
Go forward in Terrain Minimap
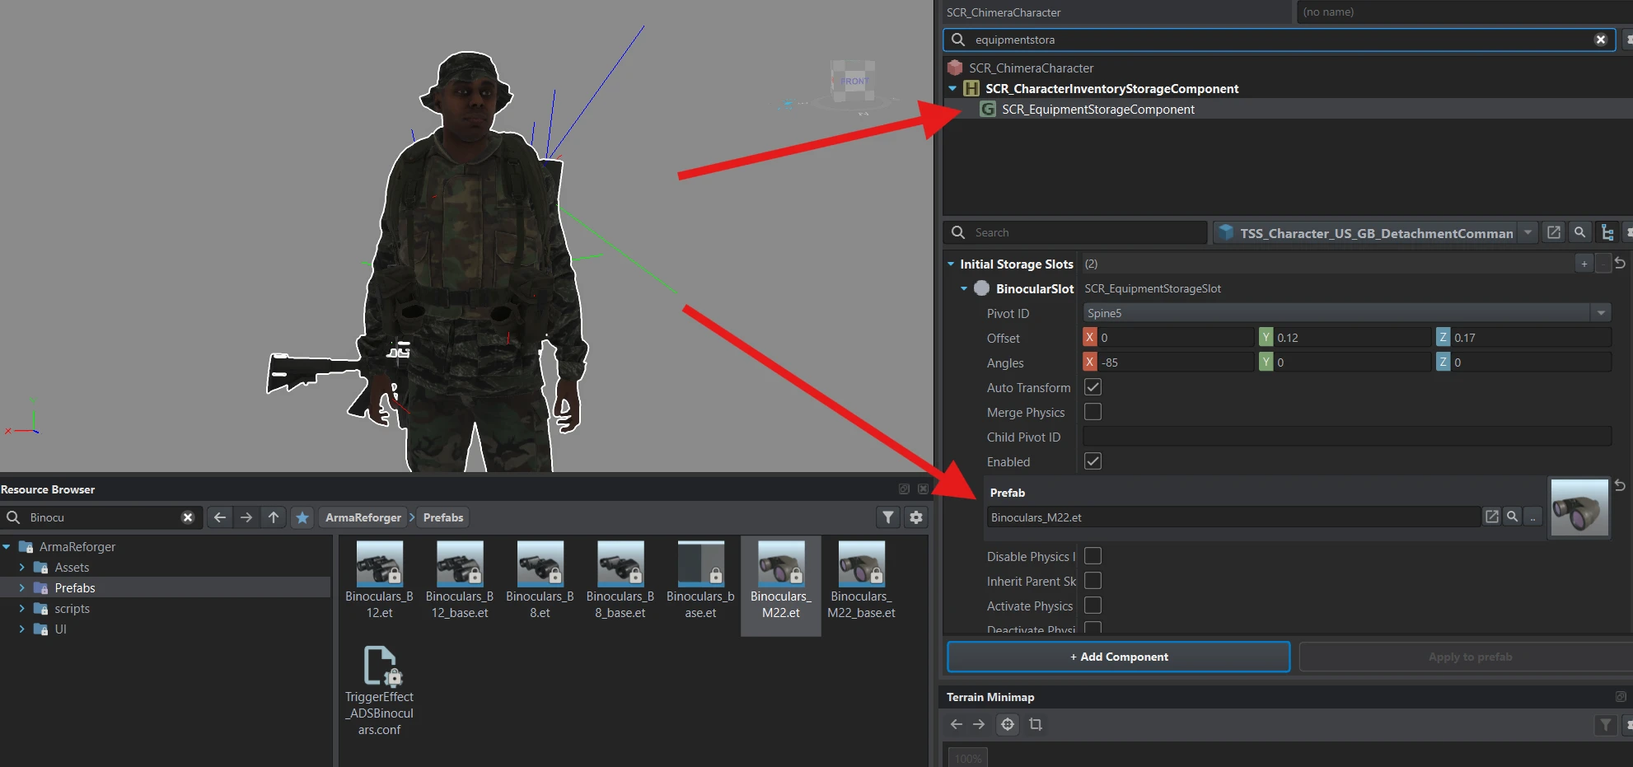coord(979,724)
